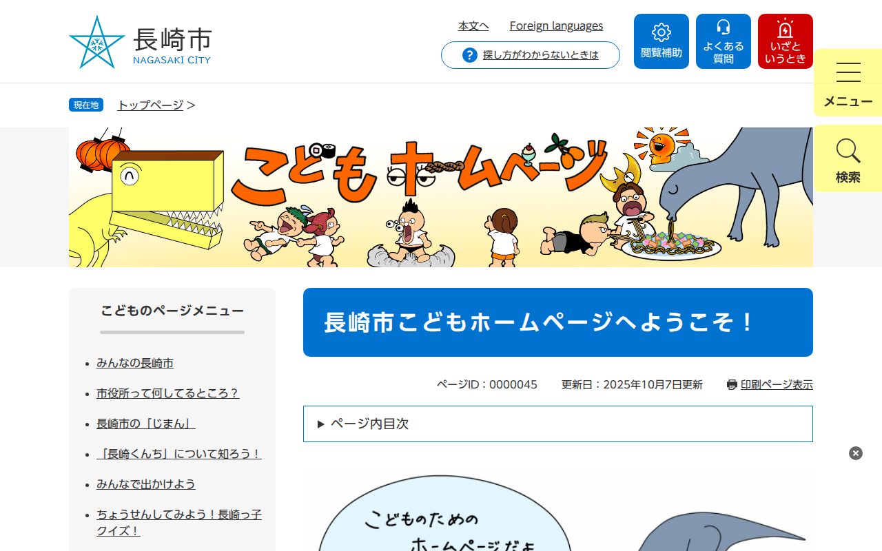Viewport: 882px width, 551px height.
Task: Open the 閲覧補助 gear settings button
Action: pos(661,41)
